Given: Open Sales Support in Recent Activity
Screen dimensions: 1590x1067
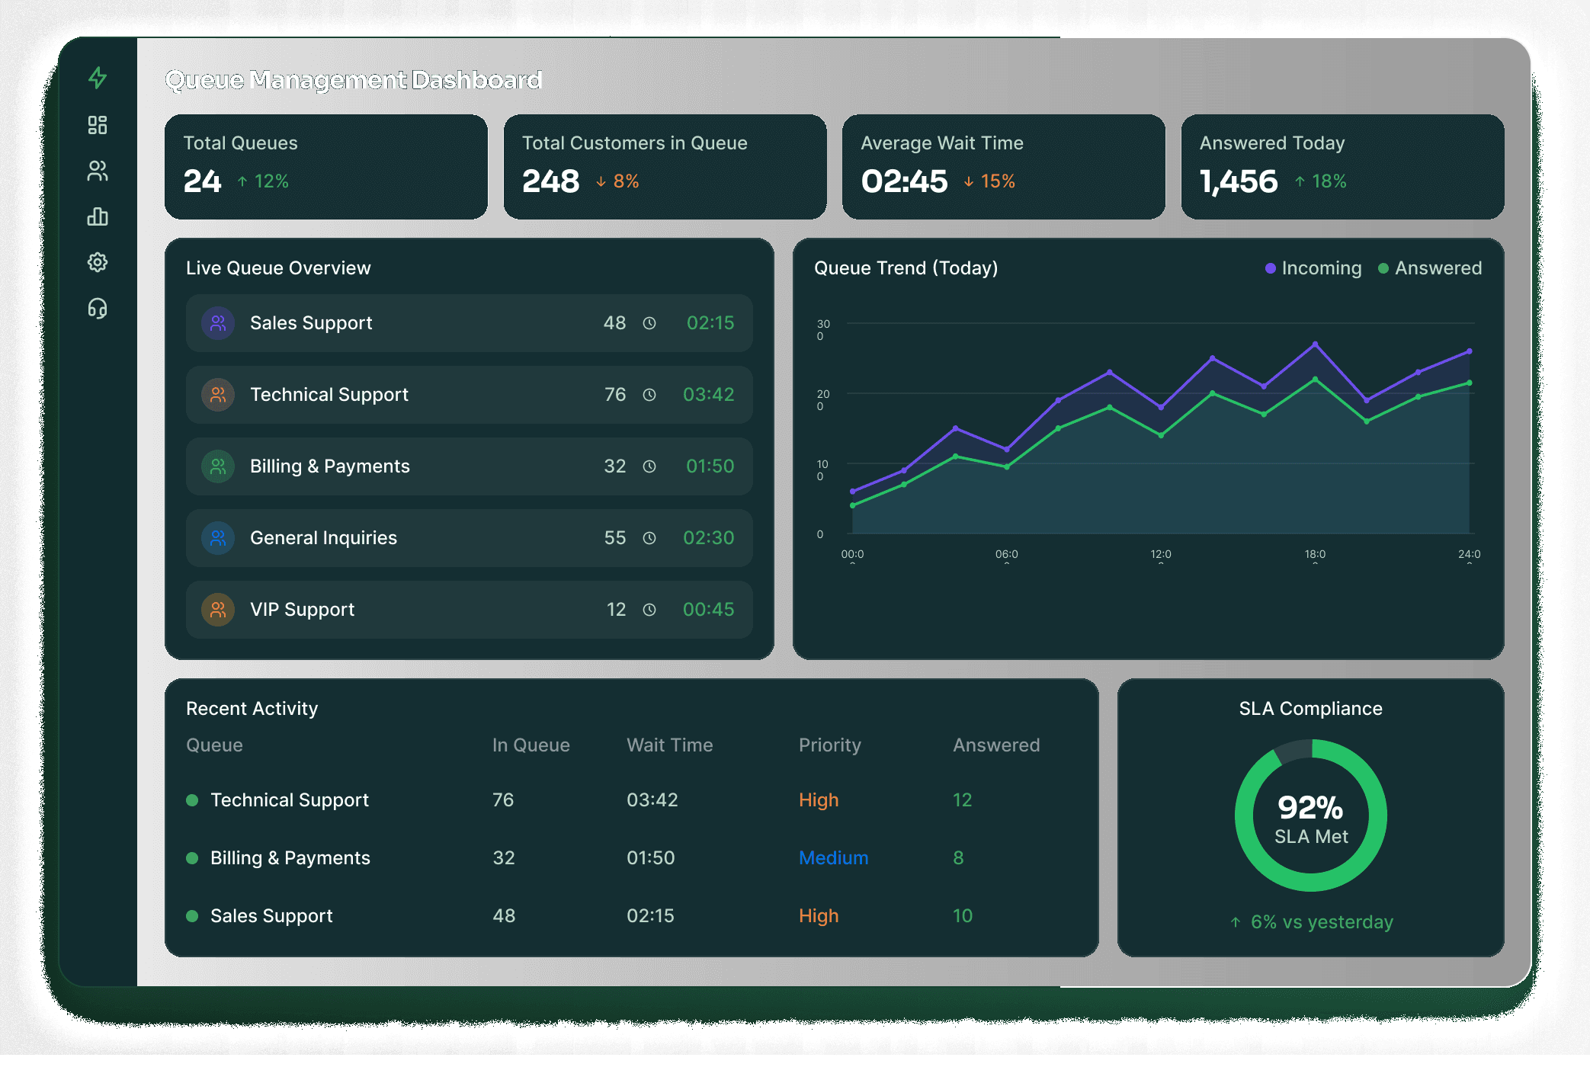Looking at the screenshot, I should tap(271, 916).
